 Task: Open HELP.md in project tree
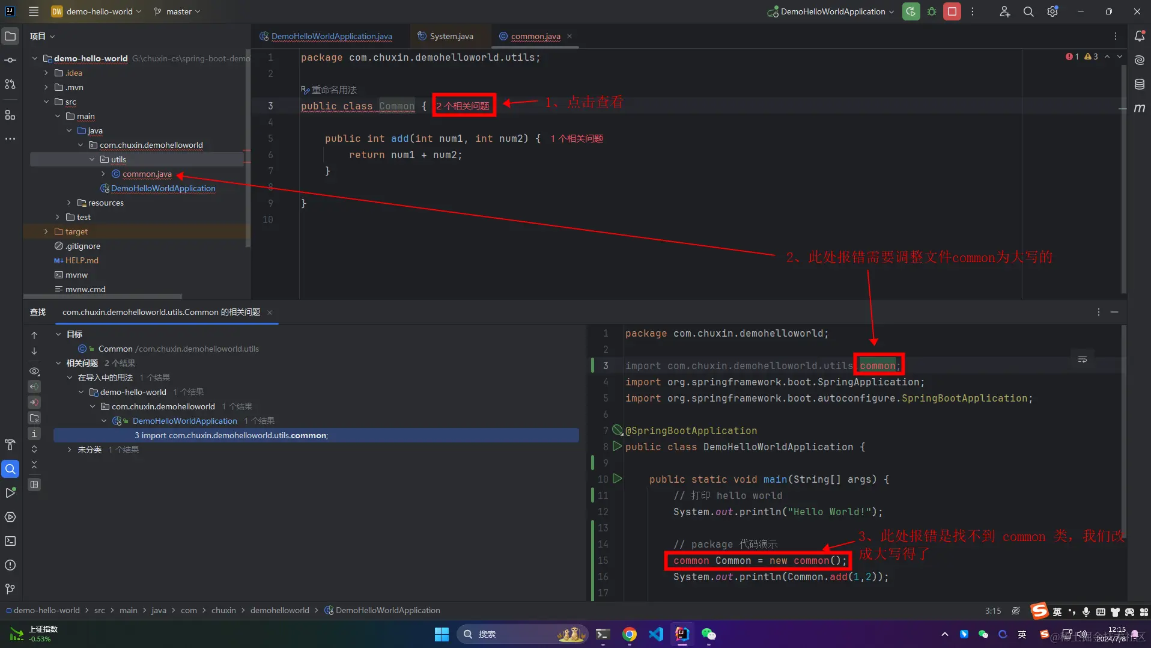(x=82, y=260)
